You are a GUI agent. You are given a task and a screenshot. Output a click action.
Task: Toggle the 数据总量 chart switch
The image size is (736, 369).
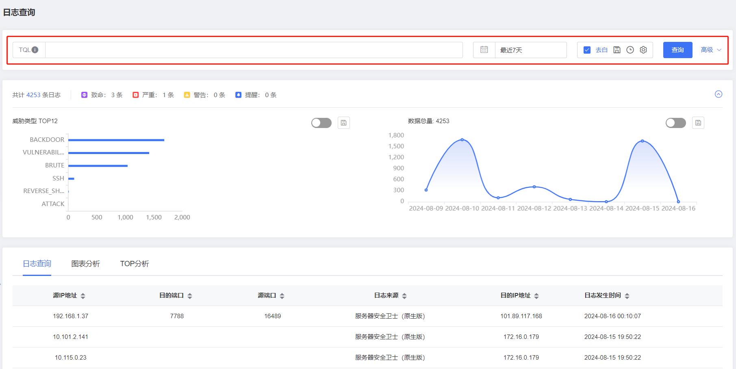pos(676,123)
